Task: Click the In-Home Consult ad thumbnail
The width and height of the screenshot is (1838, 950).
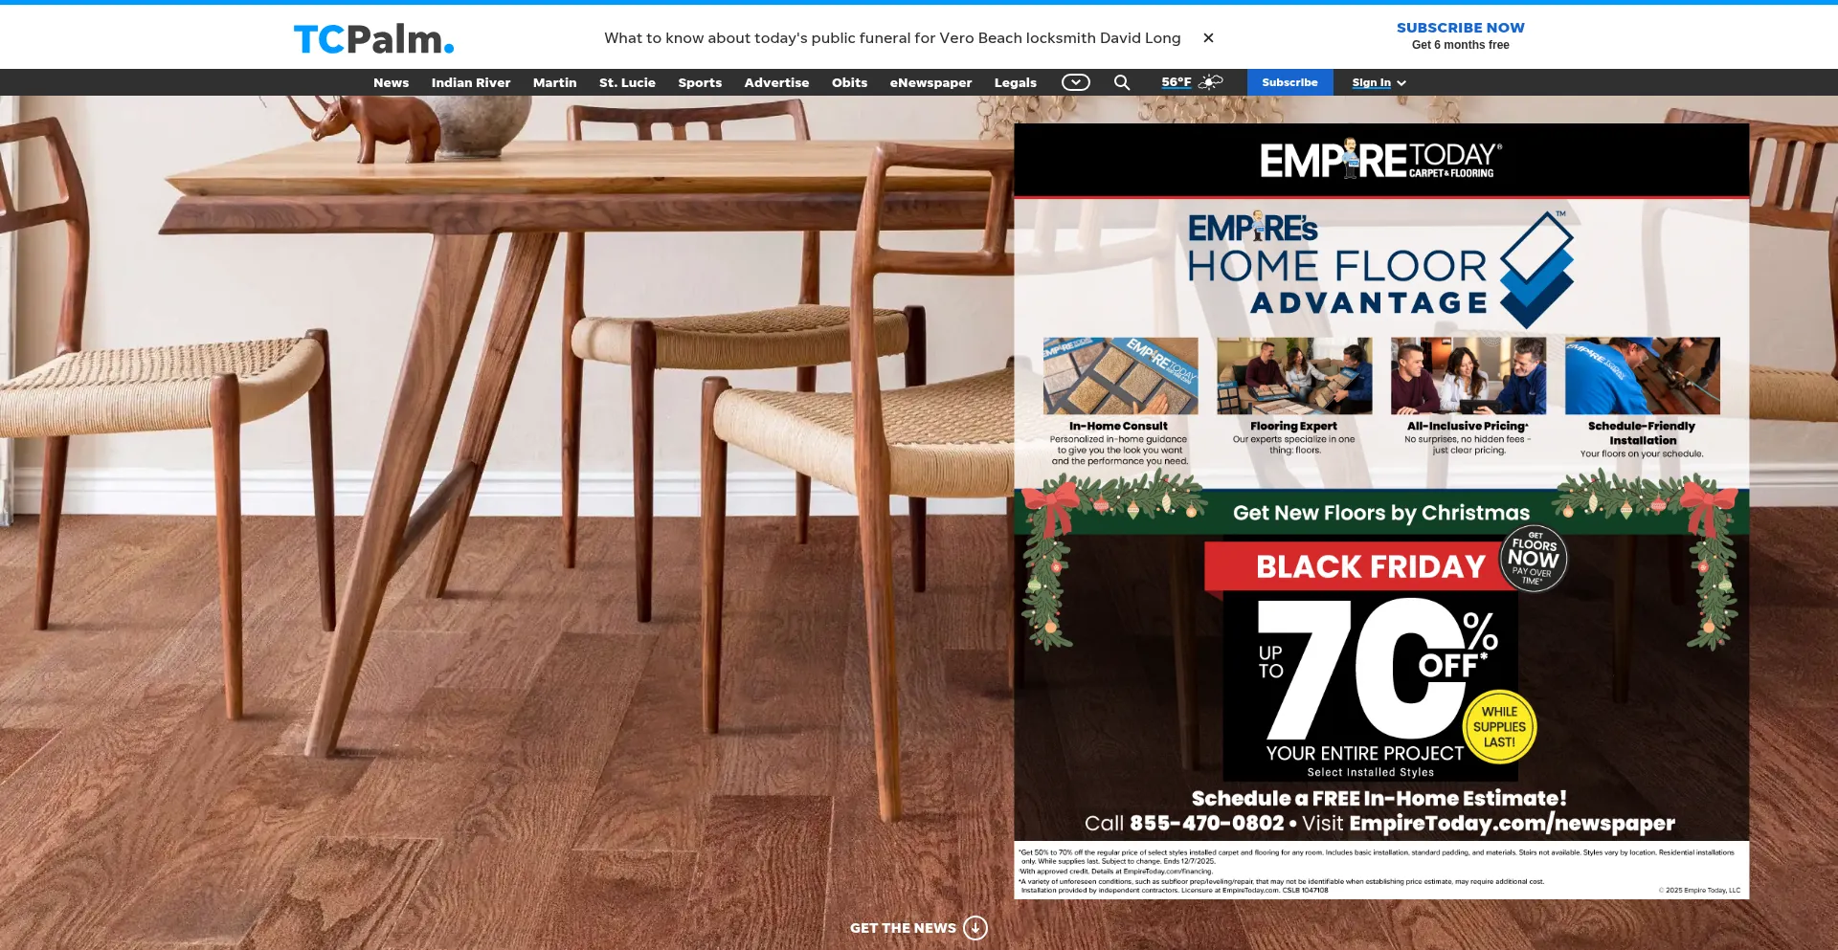Action: coord(1120,375)
